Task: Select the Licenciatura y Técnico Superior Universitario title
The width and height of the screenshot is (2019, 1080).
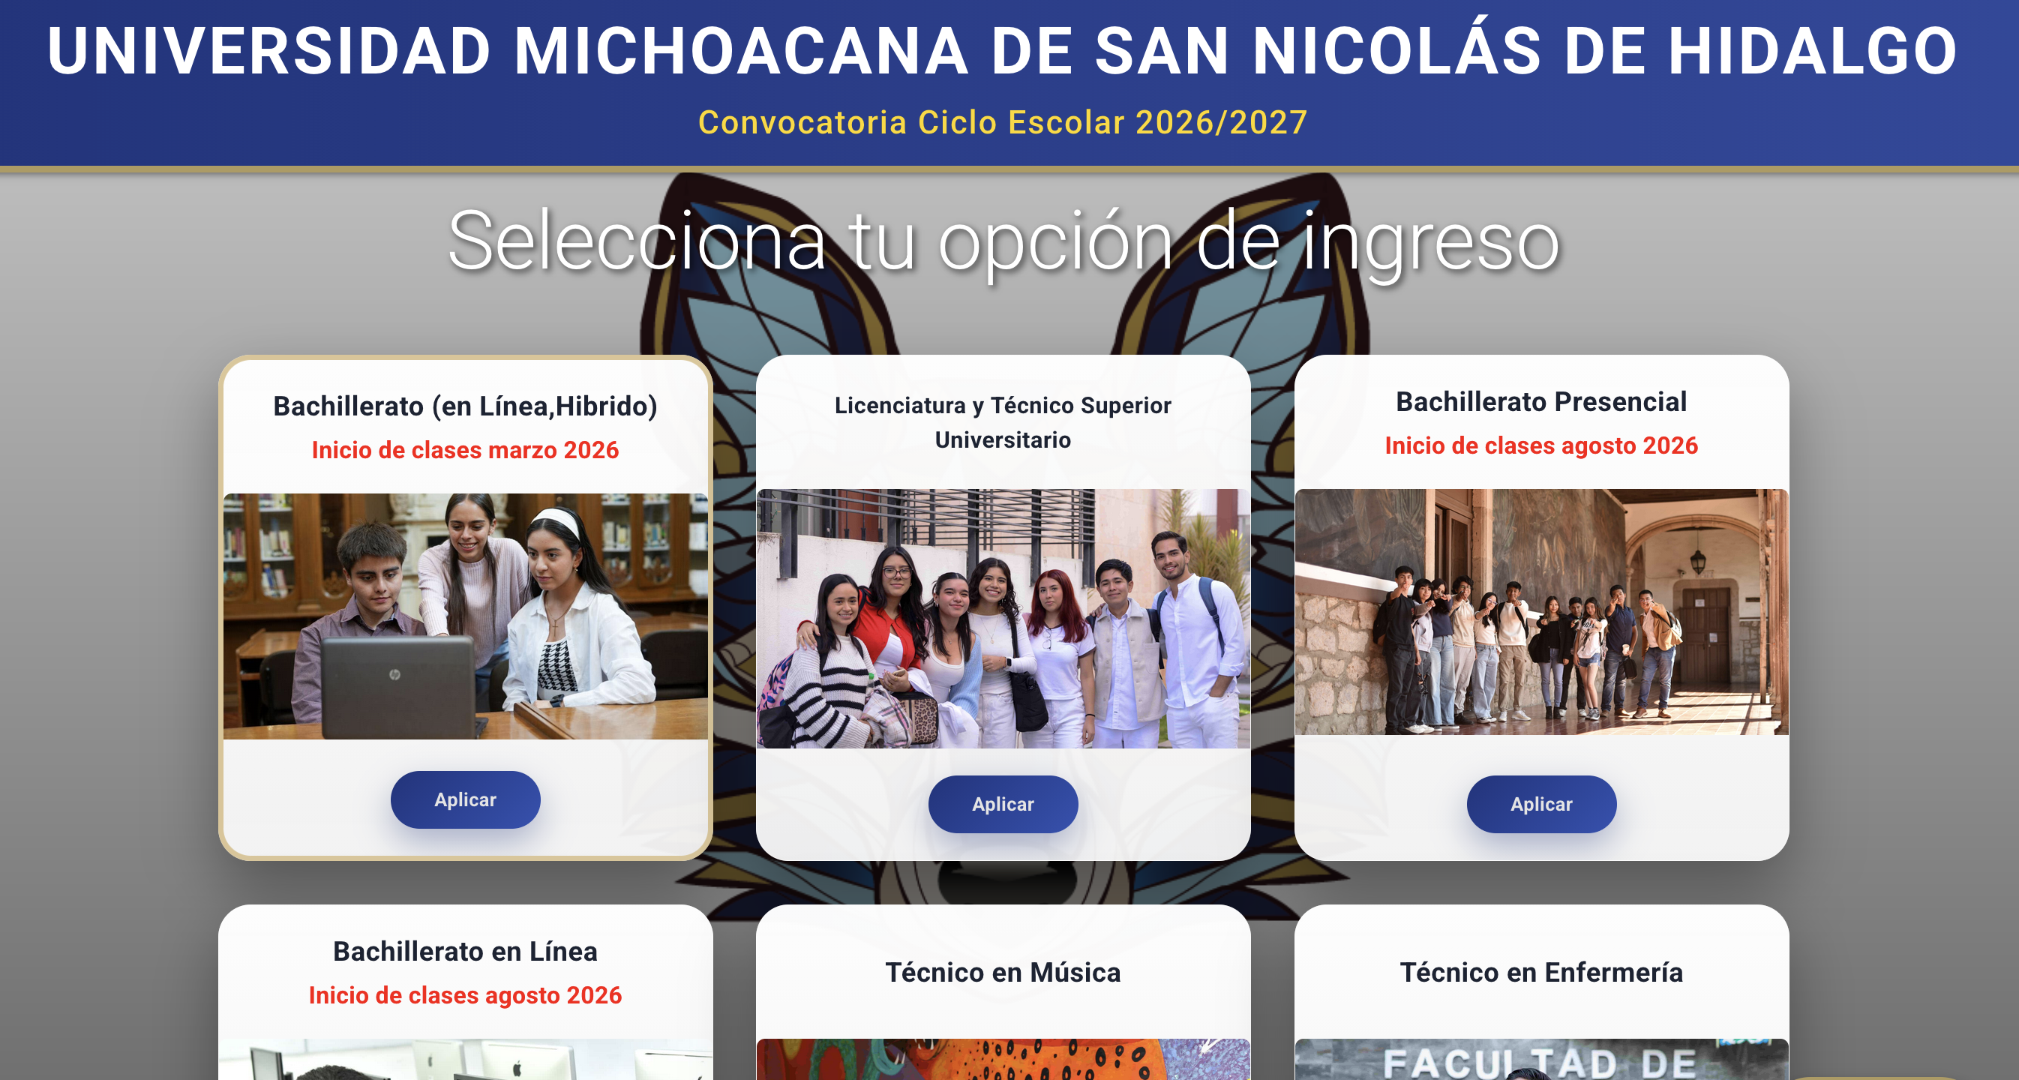Action: pyautogui.click(x=1003, y=422)
